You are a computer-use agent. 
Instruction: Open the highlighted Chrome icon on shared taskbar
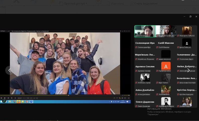pyautogui.click(x=18, y=102)
